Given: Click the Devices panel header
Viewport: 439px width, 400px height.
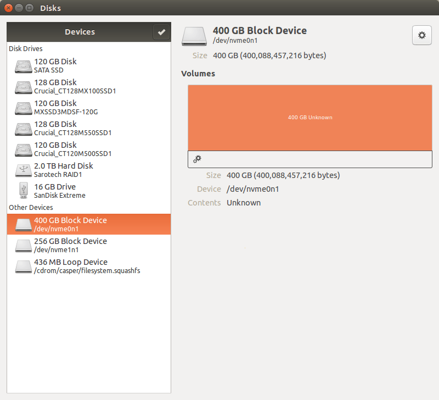Looking at the screenshot, I should click(80, 32).
